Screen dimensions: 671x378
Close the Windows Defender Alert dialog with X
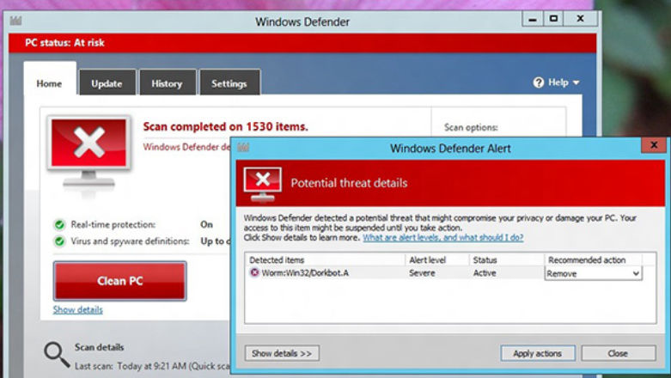(x=654, y=145)
